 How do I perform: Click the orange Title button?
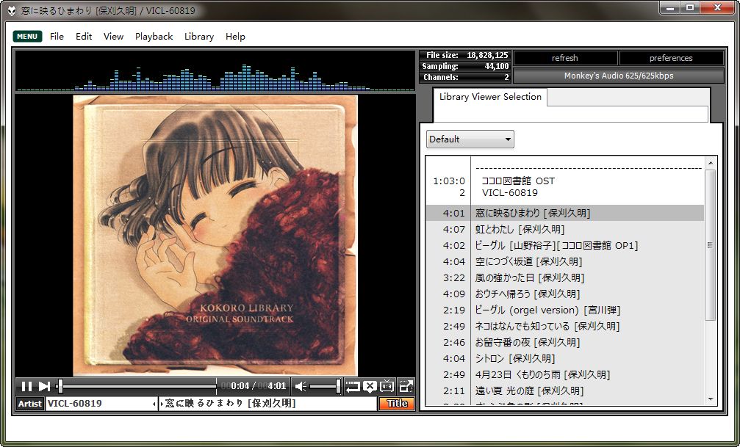point(396,403)
